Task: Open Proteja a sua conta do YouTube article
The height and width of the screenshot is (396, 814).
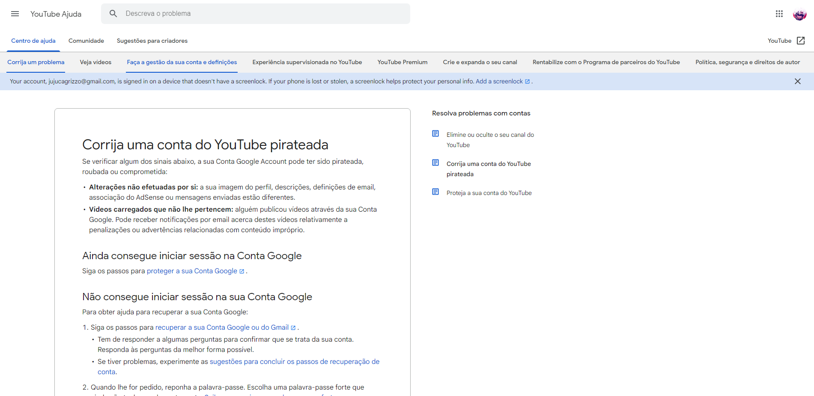Action: 489,193
